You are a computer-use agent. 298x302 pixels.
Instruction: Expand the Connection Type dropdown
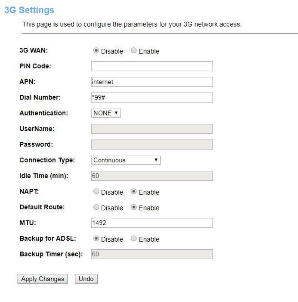click(126, 160)
